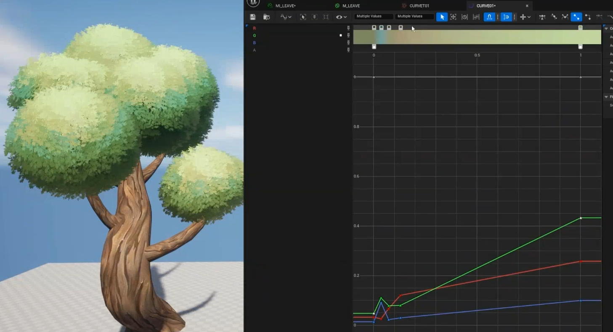Switch to the CURVET01 tab
Screen dimensions: 613x332
(419, 5)
